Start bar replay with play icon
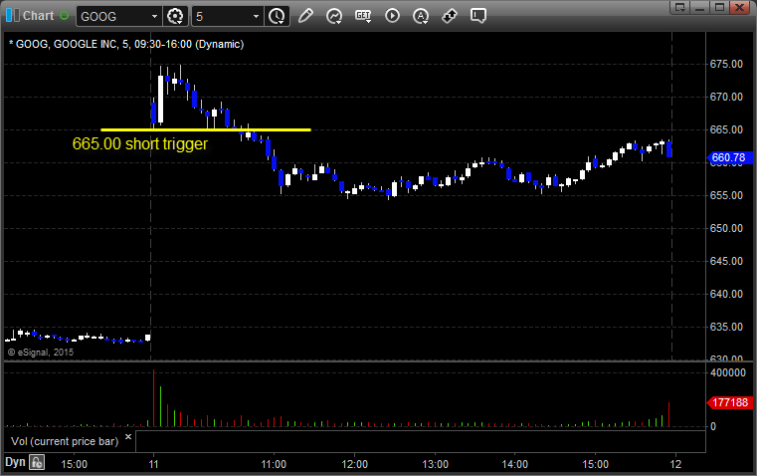 [392, 16]
